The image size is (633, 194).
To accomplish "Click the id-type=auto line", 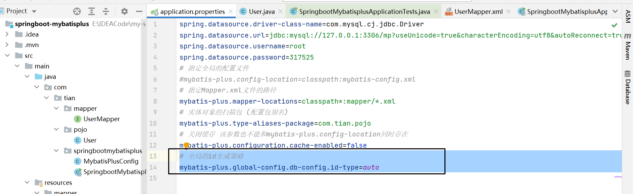I will 279,167.
